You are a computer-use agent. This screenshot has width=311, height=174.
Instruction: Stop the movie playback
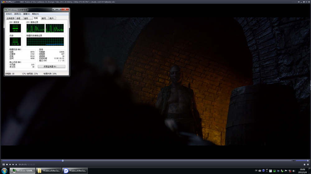pyautogui.click(x=7, y=164)
